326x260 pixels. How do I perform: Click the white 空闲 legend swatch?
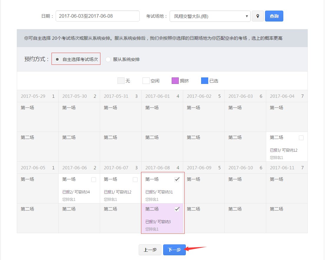tap(146, 80)
